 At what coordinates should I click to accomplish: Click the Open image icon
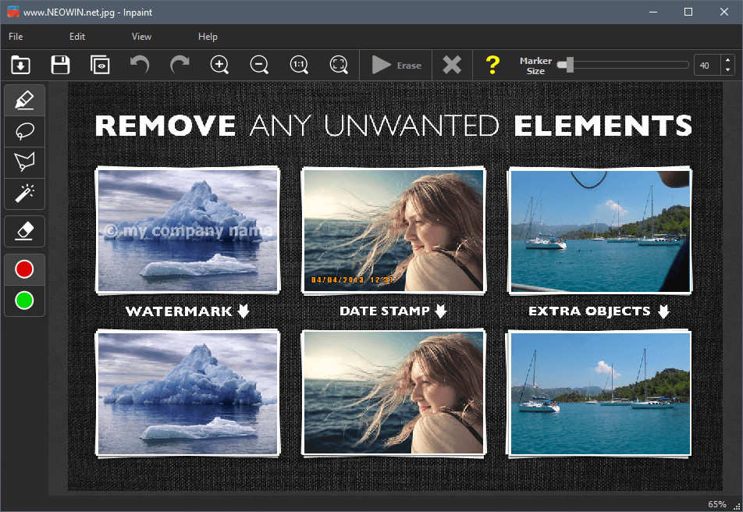click(x=20, y=65)
